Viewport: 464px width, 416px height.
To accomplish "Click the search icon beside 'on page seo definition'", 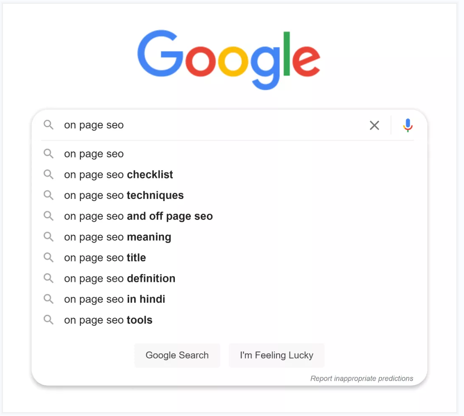I will 48,278.
